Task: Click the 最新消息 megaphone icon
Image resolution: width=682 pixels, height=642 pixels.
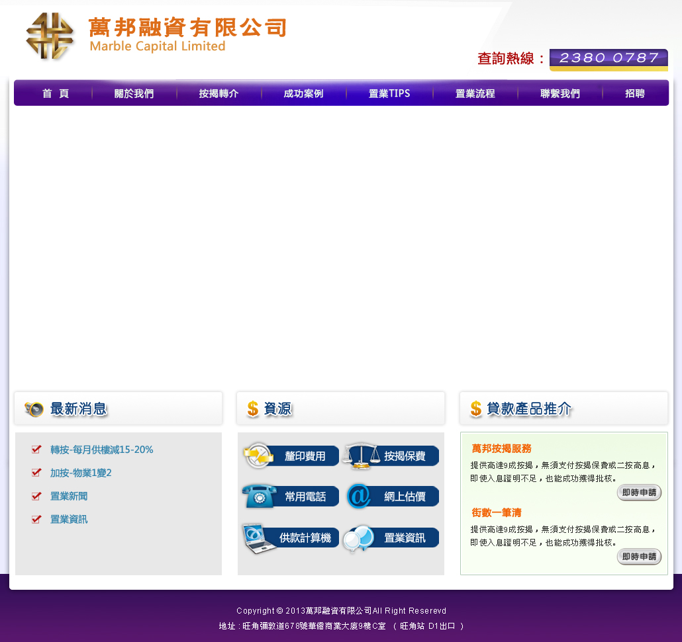Action: point(34,409)
